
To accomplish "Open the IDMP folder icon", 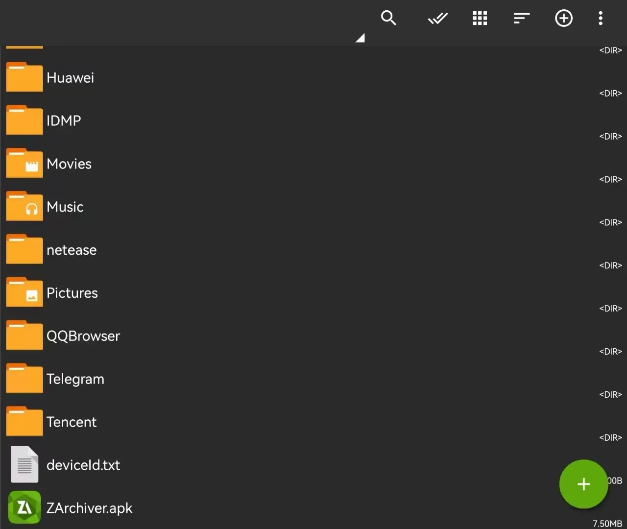I will (24, 120).
